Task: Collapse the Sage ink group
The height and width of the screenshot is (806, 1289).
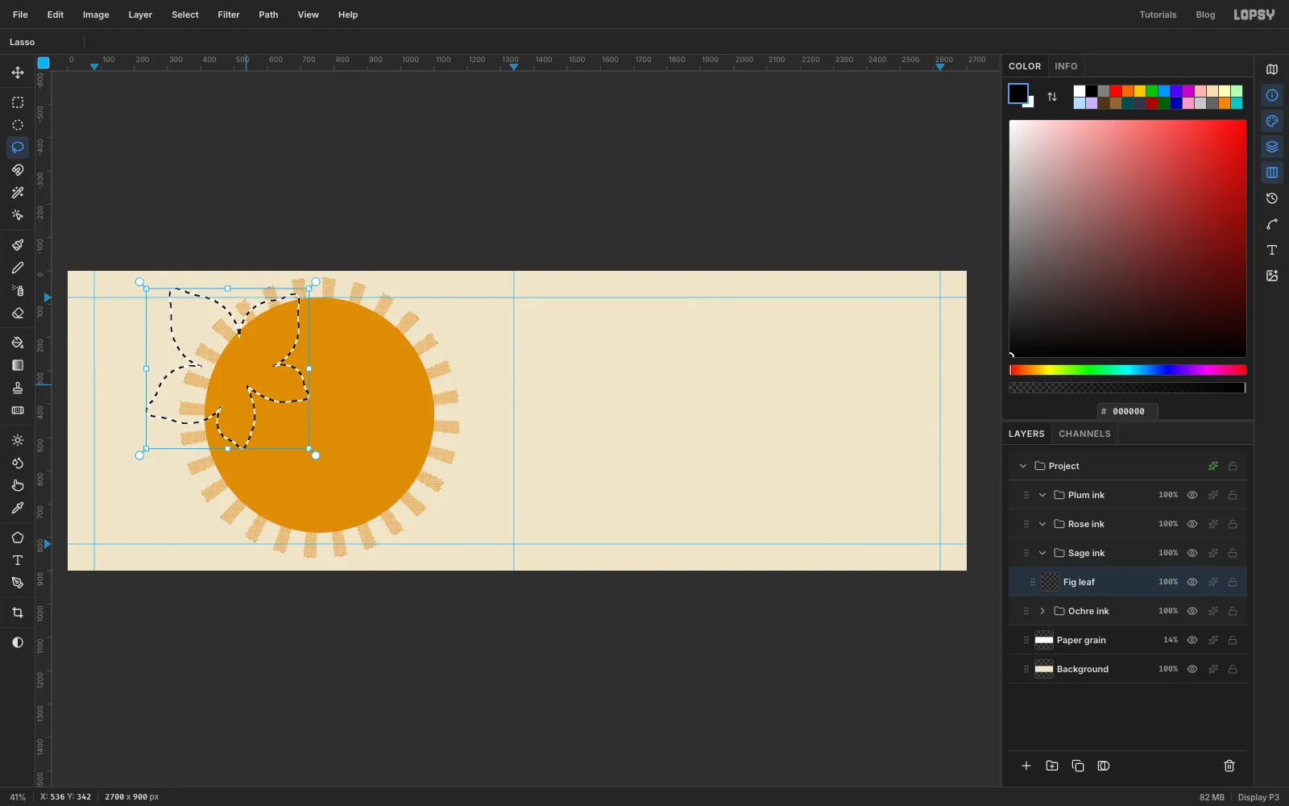Action: [x=1042, y=553]
